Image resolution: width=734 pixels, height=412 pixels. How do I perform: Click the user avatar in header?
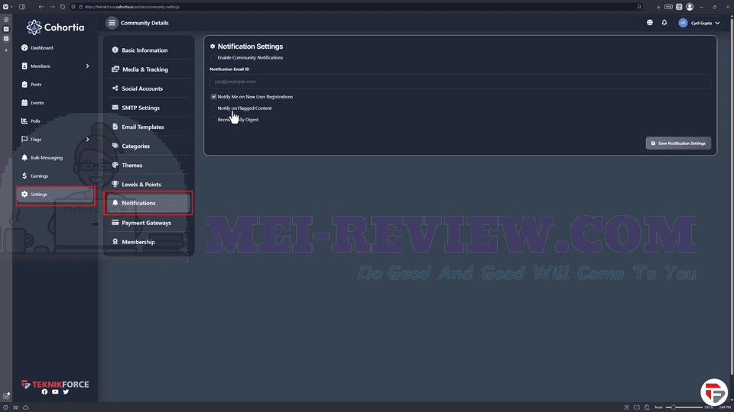[x=683, y=23]
